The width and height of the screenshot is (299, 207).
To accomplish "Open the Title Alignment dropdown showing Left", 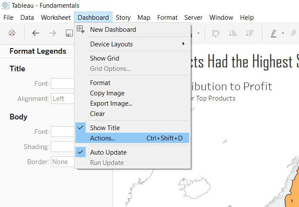I will (x=63, y=99).
